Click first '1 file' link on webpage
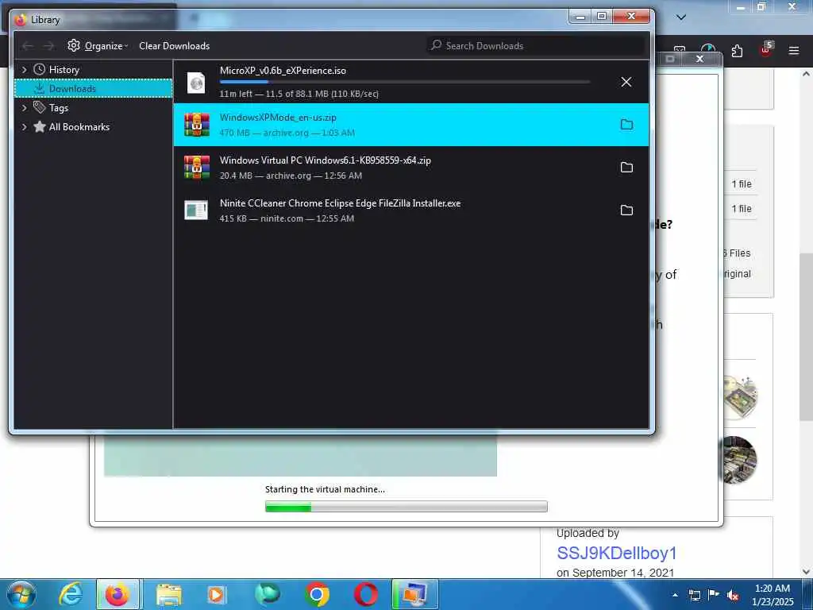 pos(742,184)
